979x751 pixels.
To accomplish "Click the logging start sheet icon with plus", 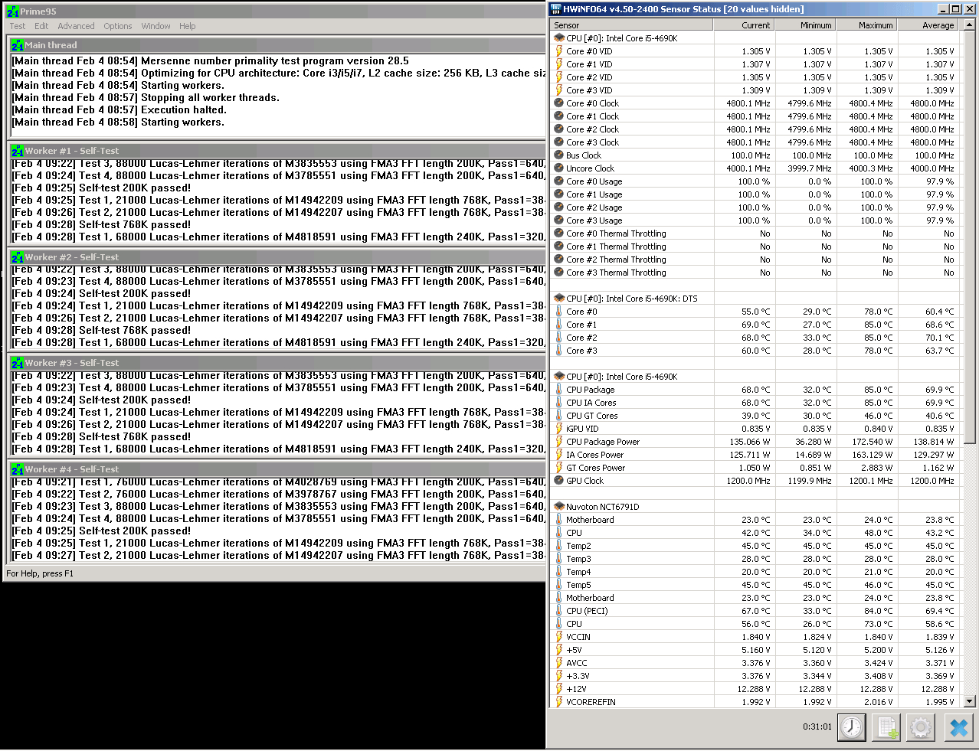I will (887, 727).
